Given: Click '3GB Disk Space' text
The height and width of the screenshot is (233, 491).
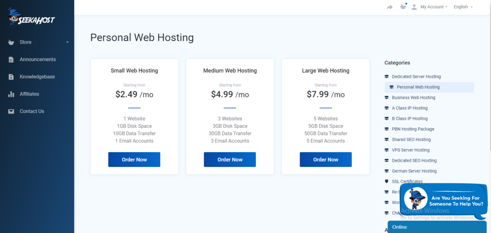Looking at the screenshot, I should tap(230, 126).
